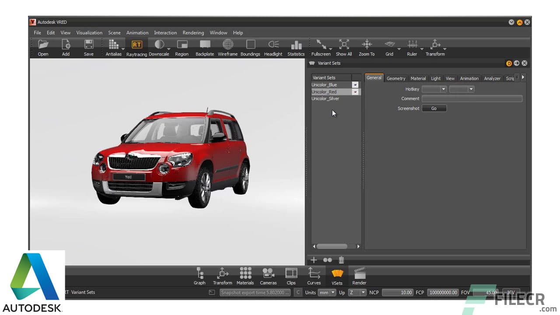Click the Statistics toolbar icon
The height and width of the screenshot is (315, 560).
coord(296,45)
